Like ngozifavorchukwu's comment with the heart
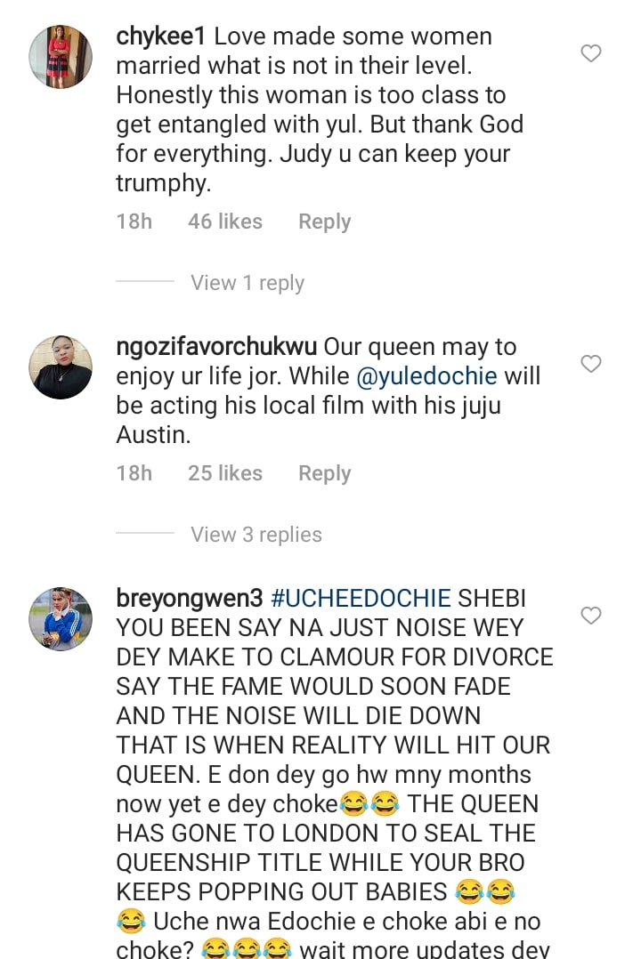641x959 pixels. click(x=591, y=364)
